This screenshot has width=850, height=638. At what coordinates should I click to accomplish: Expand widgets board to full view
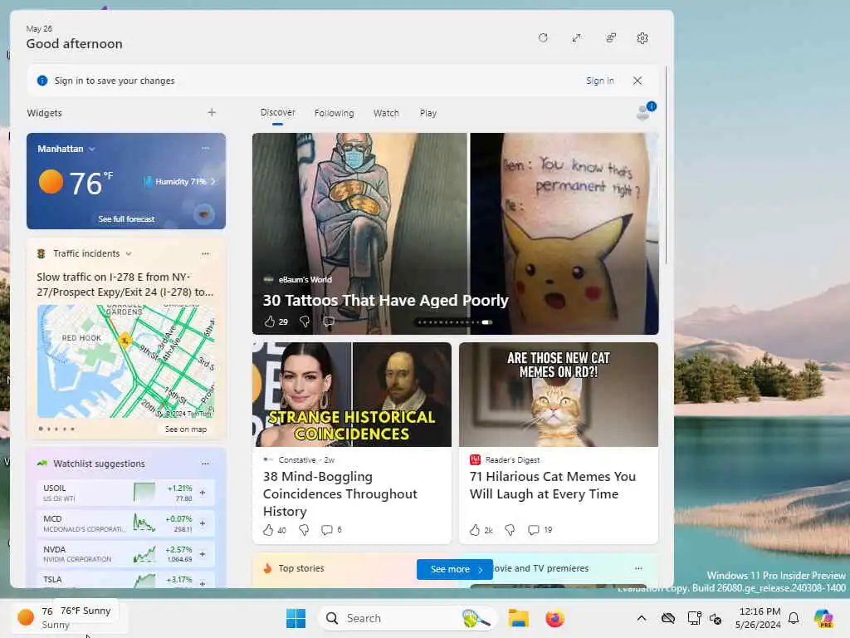[576, 38]
